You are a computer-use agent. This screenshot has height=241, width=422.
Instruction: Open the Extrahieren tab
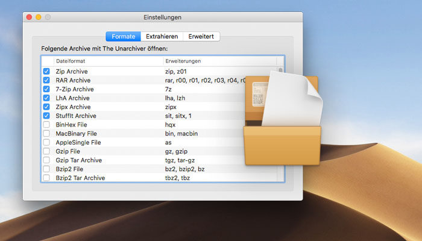162,36
